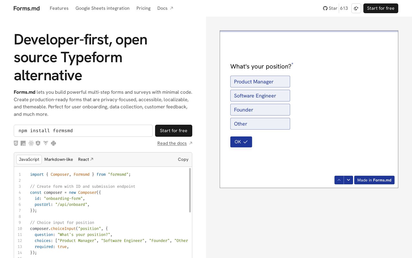Click the React atom icon
This screenshot has height=258, width=412.
point(31,143)
